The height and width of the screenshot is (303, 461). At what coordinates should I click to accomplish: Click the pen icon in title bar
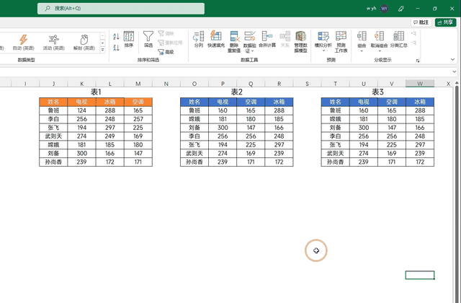tap(401, 9)
